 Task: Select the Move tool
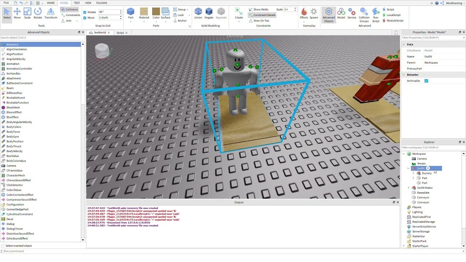pyautogui.click(x=17, y=13)
